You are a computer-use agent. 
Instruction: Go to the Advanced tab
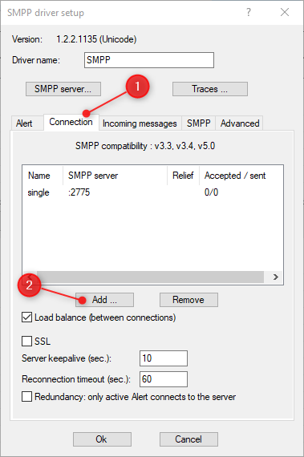tap(240, 123)
